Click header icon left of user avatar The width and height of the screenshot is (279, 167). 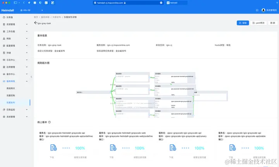pyautogui.click(x=257, y=10)
